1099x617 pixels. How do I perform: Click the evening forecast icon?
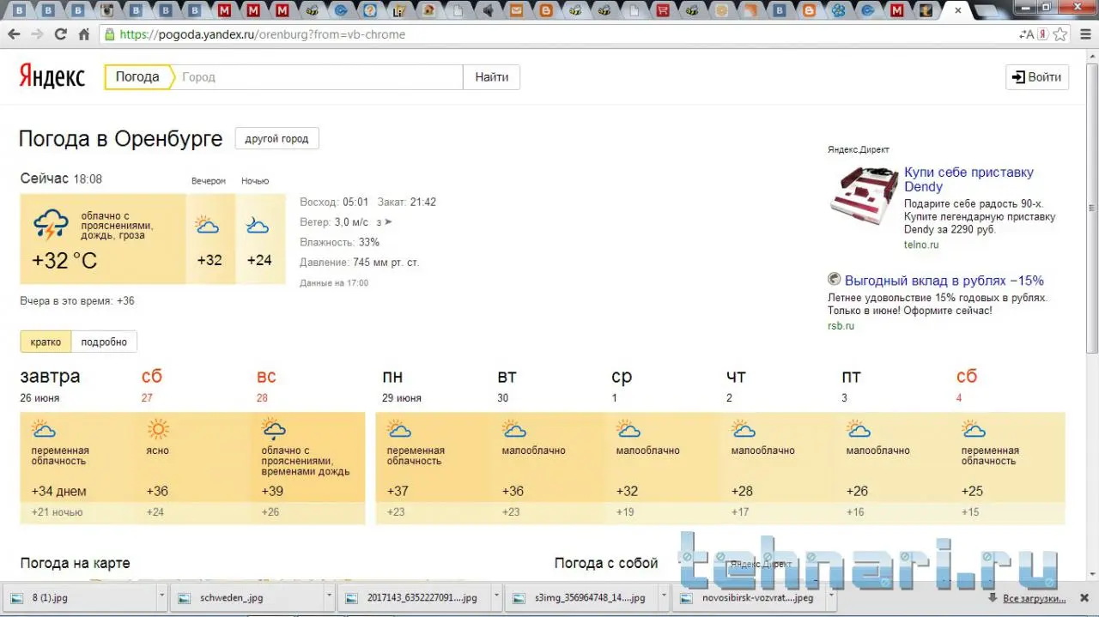click(207, 226)
